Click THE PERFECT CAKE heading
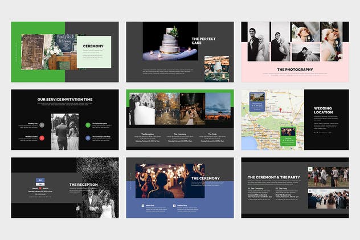Image resolution: width=360 pixels, height=240 pixels. (204, 41)
